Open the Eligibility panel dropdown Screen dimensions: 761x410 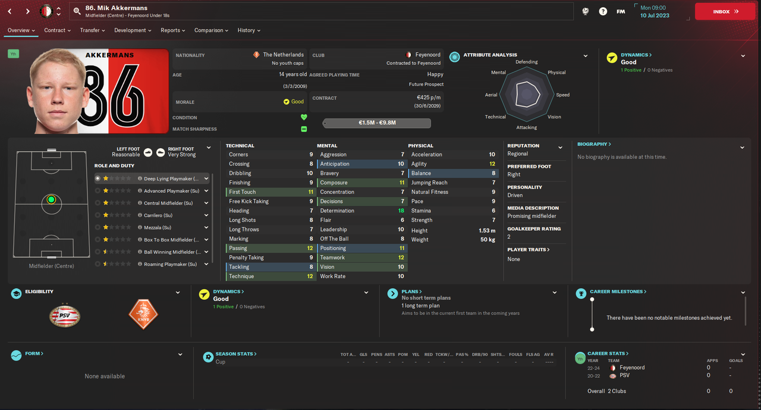(x=178, y=293)
